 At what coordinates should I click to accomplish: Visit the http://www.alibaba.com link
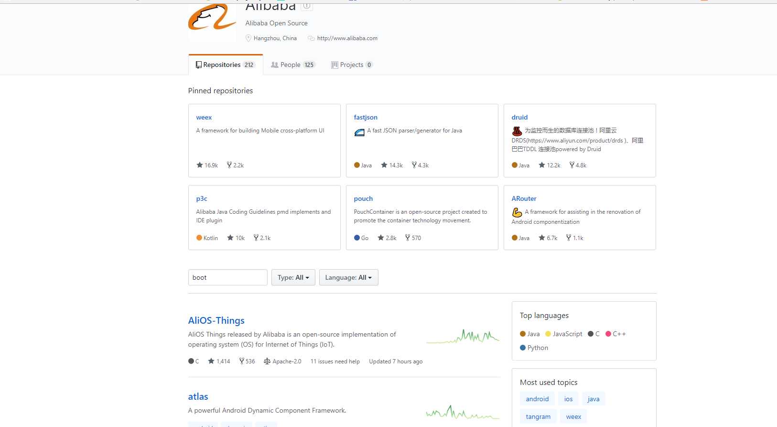pyautogui.click(x=347, y=38)
